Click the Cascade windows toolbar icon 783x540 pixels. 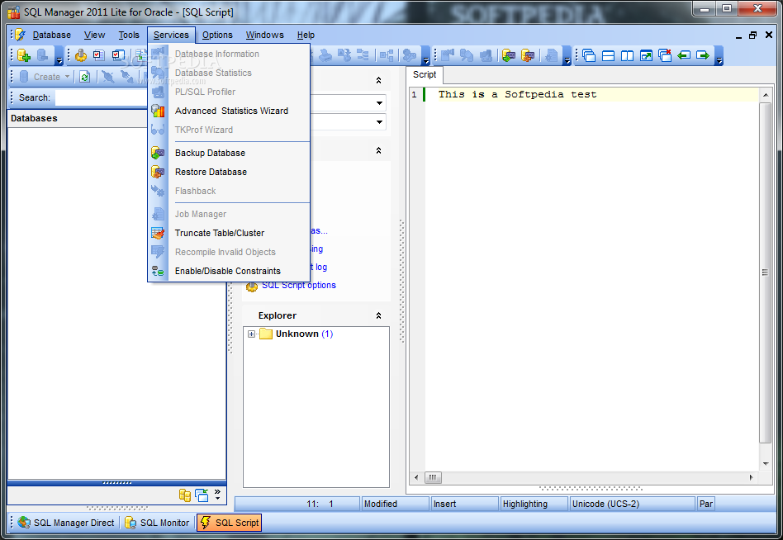589,55
